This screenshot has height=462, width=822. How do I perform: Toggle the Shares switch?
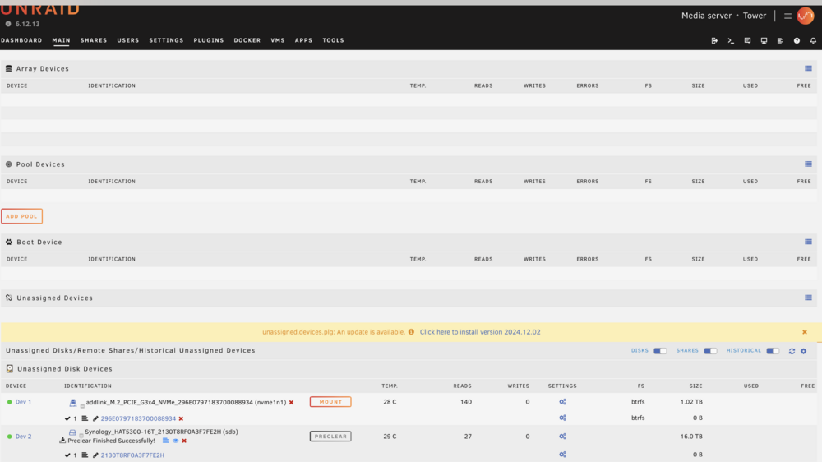pos(710,351)
